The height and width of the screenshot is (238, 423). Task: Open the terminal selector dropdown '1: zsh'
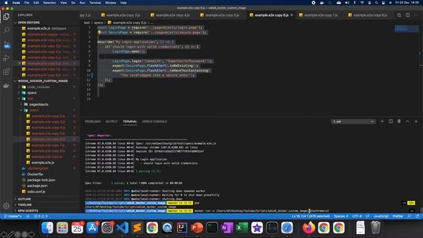pyautogui.click(x=353, y=122)
